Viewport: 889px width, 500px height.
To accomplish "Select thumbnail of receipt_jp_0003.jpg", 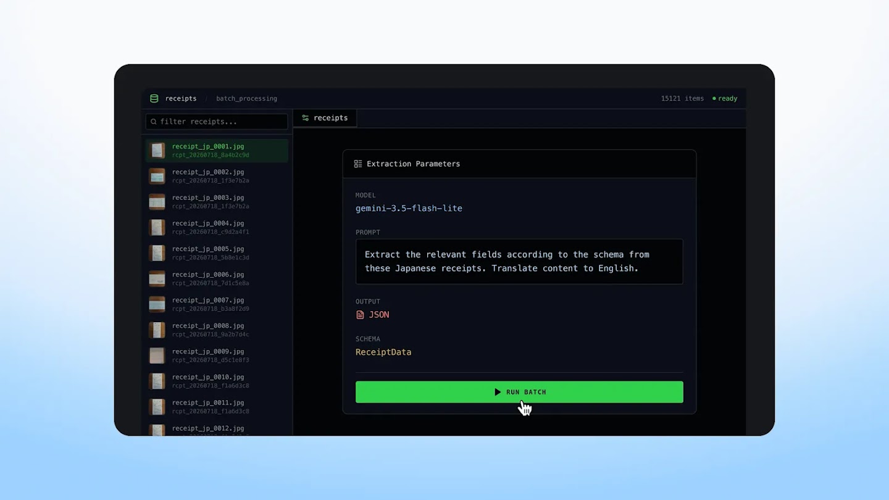I will (157, 202).
